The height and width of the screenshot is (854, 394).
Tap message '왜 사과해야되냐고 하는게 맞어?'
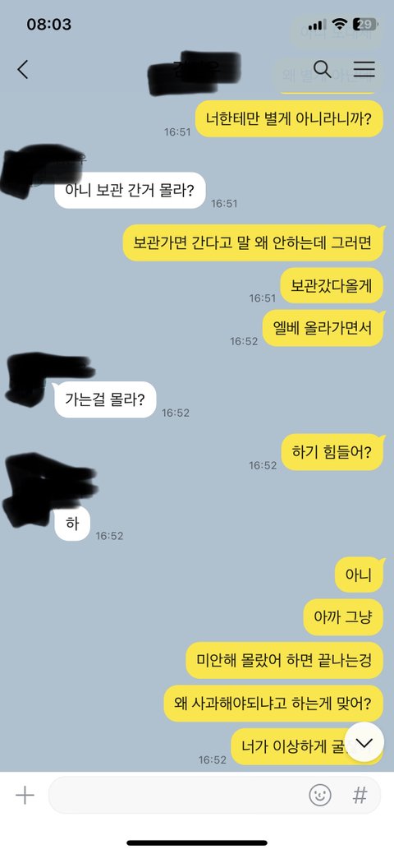pyautogui.click(x=273, y=703)
